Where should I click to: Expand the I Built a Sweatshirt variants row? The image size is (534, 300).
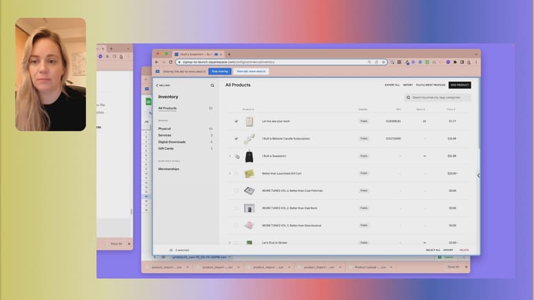click(x=230, y=156)
